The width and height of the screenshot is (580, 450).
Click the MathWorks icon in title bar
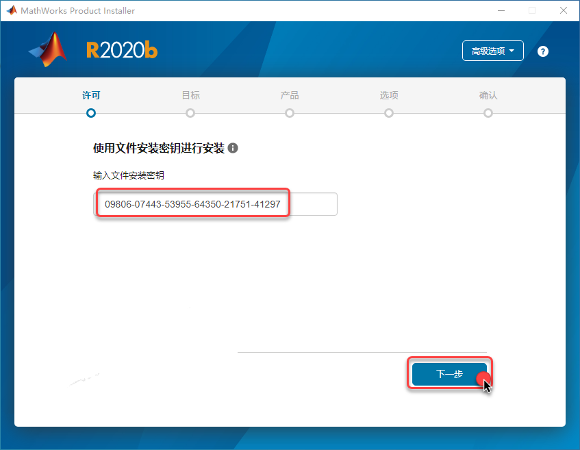(12, 10)
